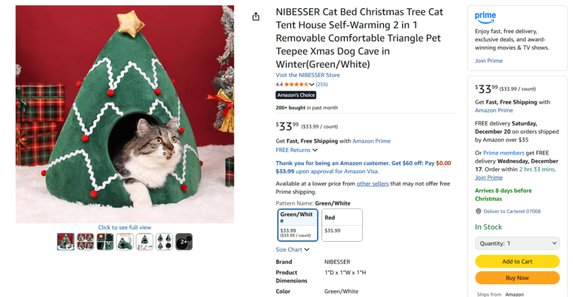This screenshot has width=573, height=297.
Task: Click the Amazon's Choice badge
Action: tap(296, 95)
